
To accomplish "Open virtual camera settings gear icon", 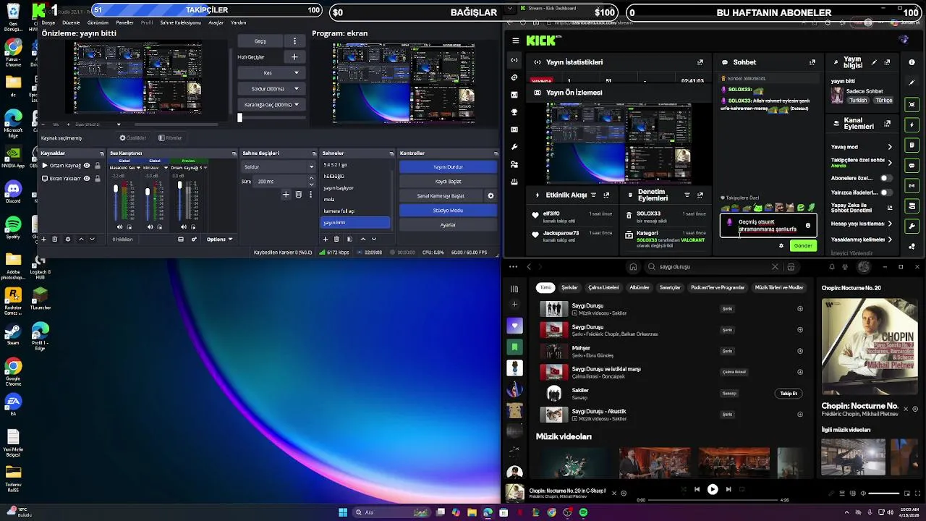I will point(490,195).
